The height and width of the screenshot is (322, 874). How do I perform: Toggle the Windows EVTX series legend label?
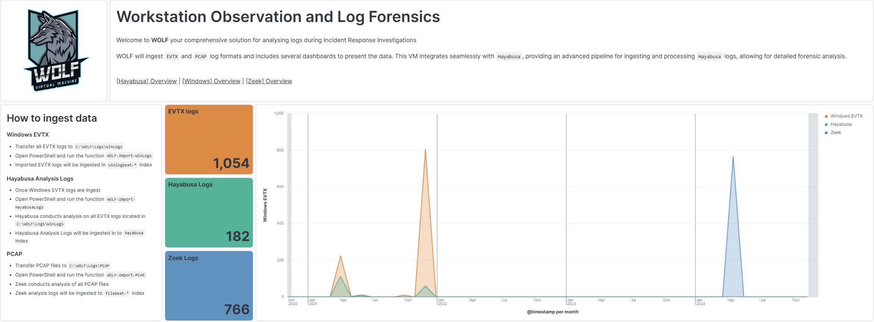846,116
